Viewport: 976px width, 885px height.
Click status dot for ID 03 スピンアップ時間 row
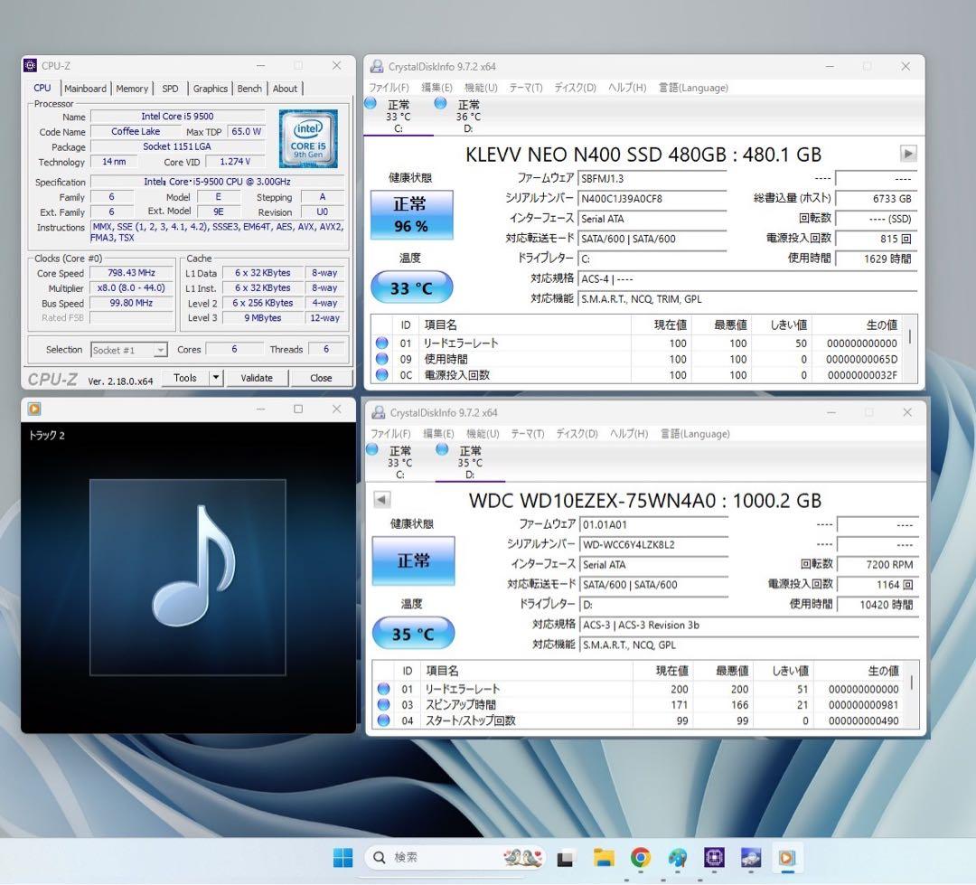(x=383, y=704)
